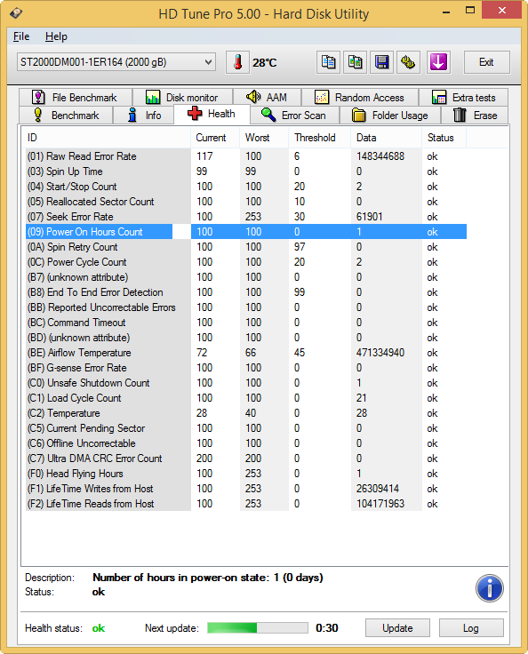Click the Next update progress bar
The height and width of the screenshot is (654, 528).
[258, 627]
